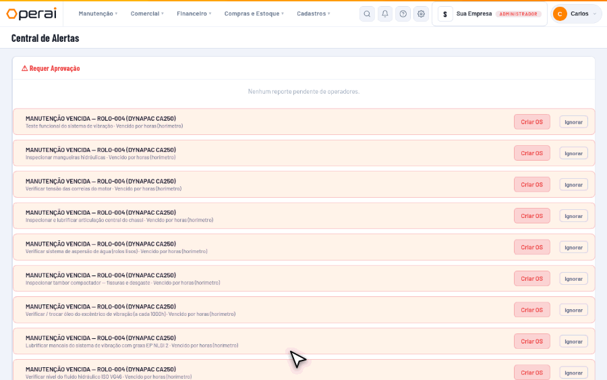Click the ADMINISTRADOR badge
The height and width of the screenshot is (380, 607).
[x=519, y=14]
